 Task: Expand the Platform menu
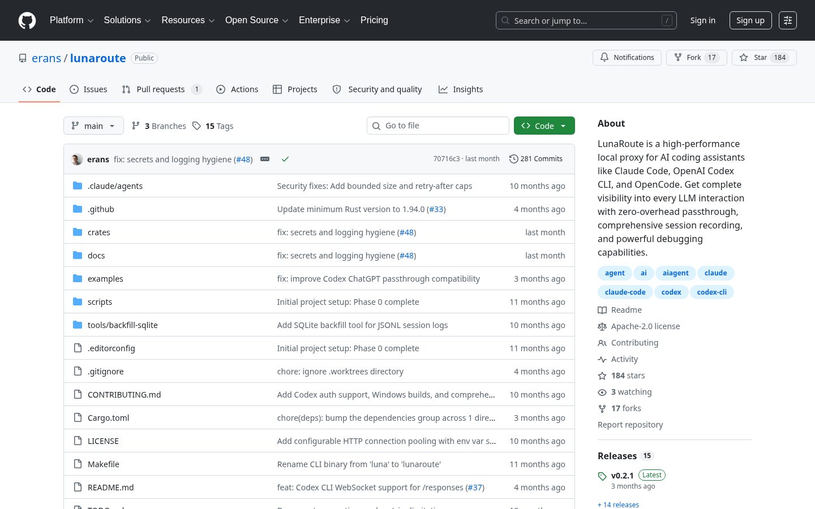point(71,20)
